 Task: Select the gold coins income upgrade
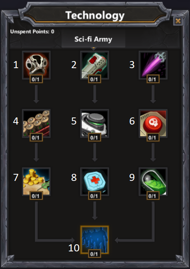coord(36,182)
